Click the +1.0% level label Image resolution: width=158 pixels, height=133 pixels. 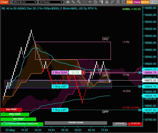pyautogui.click(x=126, y=42)
